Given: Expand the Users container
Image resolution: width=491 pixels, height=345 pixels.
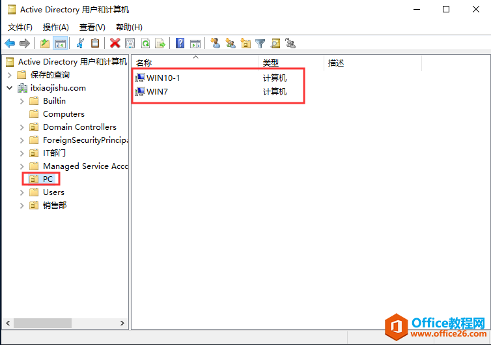Looking at the screenshot, I should tap(22, 192).
